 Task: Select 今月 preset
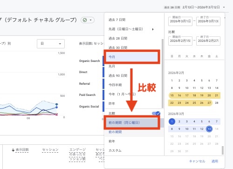click(132, 57)
